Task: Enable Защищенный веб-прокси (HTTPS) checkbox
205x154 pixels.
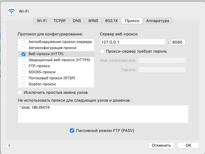Action: 23,60
